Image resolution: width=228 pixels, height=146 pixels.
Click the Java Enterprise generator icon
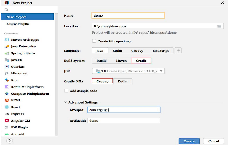click(x=7, y=47)
